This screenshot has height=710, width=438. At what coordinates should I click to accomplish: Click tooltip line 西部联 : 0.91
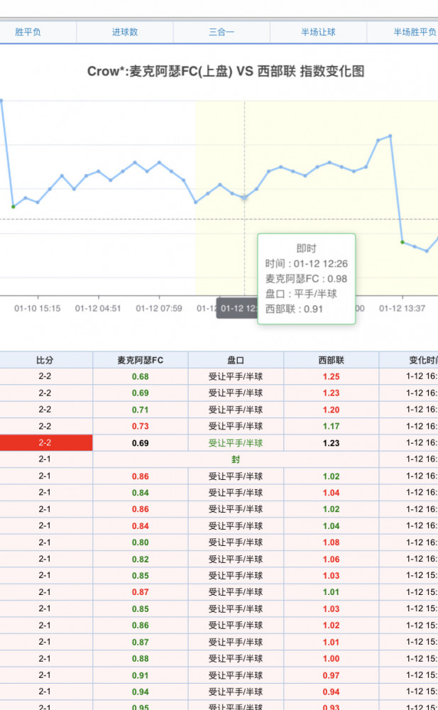(294, 309)
